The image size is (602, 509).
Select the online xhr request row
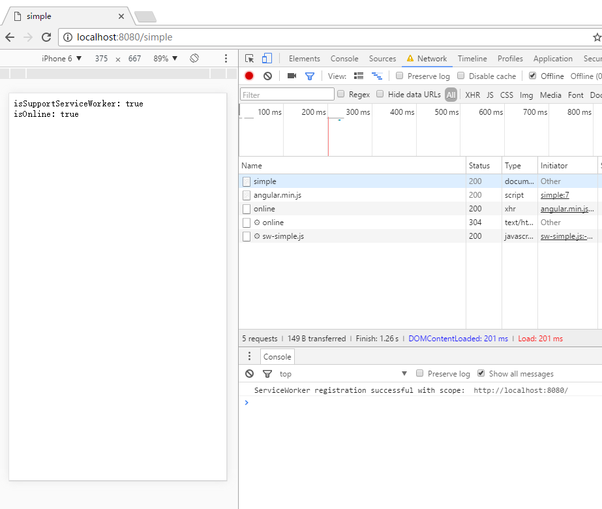coord(420,209)
